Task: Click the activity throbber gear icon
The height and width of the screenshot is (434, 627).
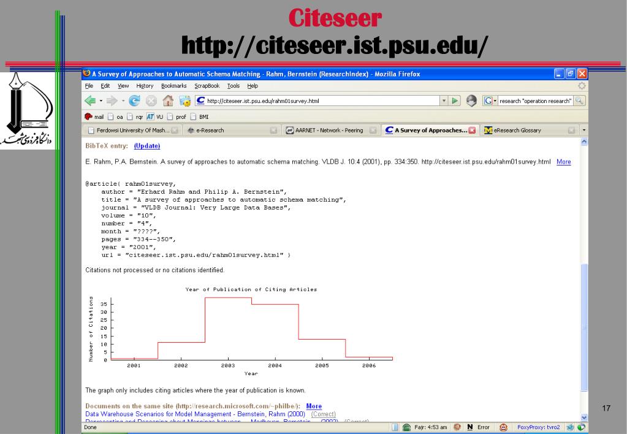Action: click(x=582, y=86)
